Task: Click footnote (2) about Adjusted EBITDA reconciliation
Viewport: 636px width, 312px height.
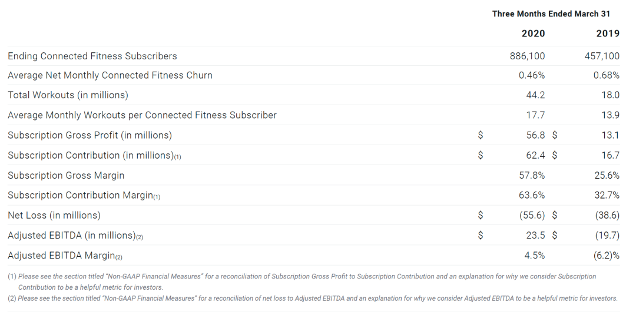Action: tap(313, 298)
